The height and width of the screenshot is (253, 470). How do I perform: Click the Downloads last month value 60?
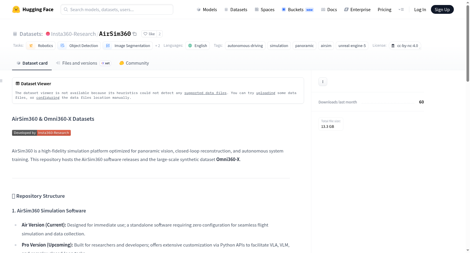tap(421, 102)
